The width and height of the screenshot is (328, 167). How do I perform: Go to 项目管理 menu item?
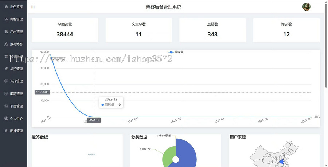(13, 106)
